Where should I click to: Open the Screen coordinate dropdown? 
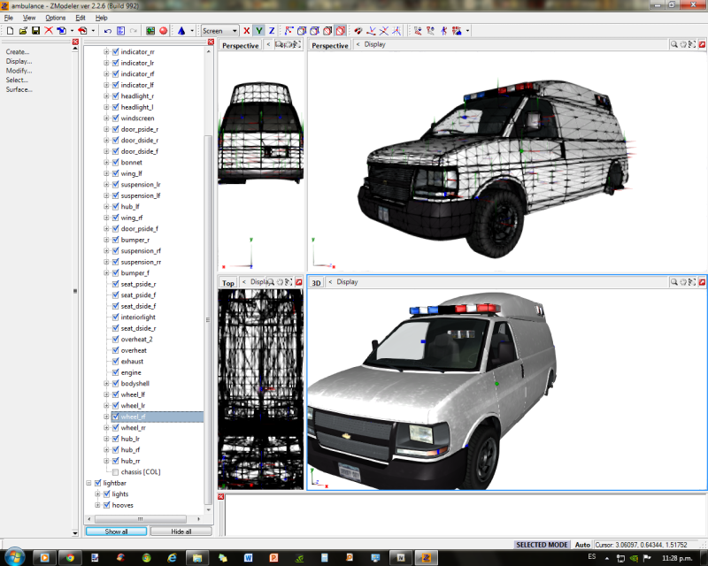(233, 30)
